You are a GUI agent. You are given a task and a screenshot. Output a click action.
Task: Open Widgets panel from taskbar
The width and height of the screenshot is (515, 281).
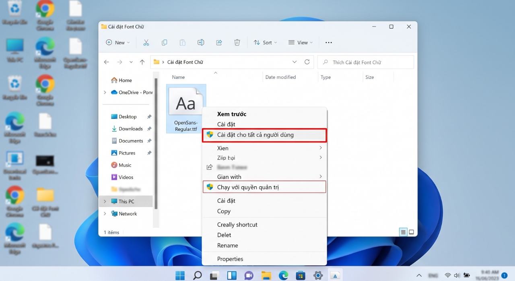coord(232,276)
